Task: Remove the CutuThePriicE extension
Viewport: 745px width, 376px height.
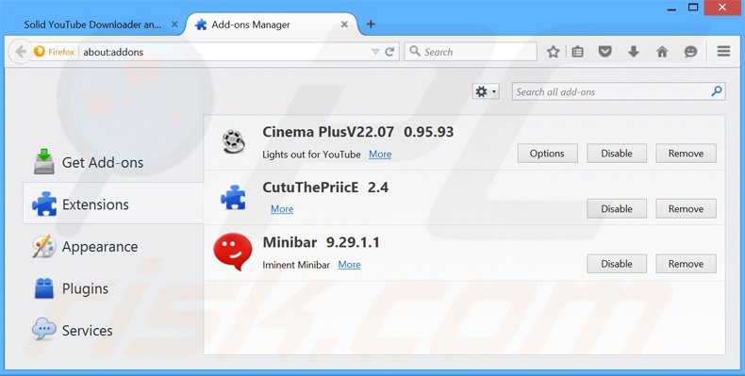Action: [x=687, y=209]
